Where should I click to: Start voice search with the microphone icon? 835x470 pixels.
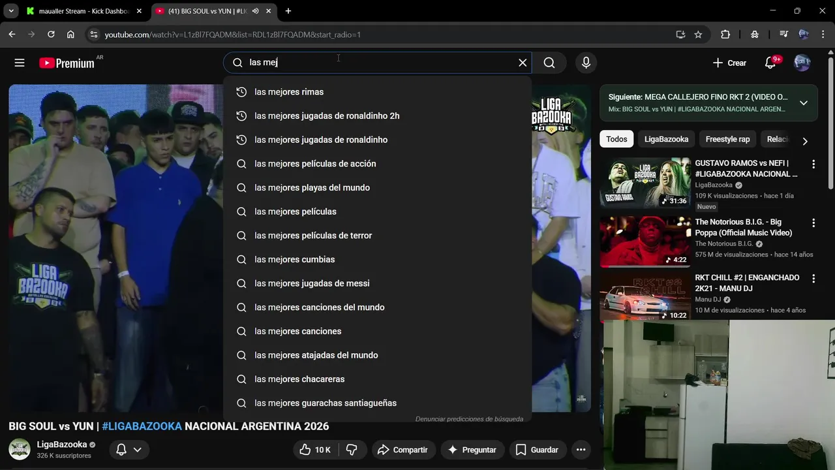coord(586,63)
